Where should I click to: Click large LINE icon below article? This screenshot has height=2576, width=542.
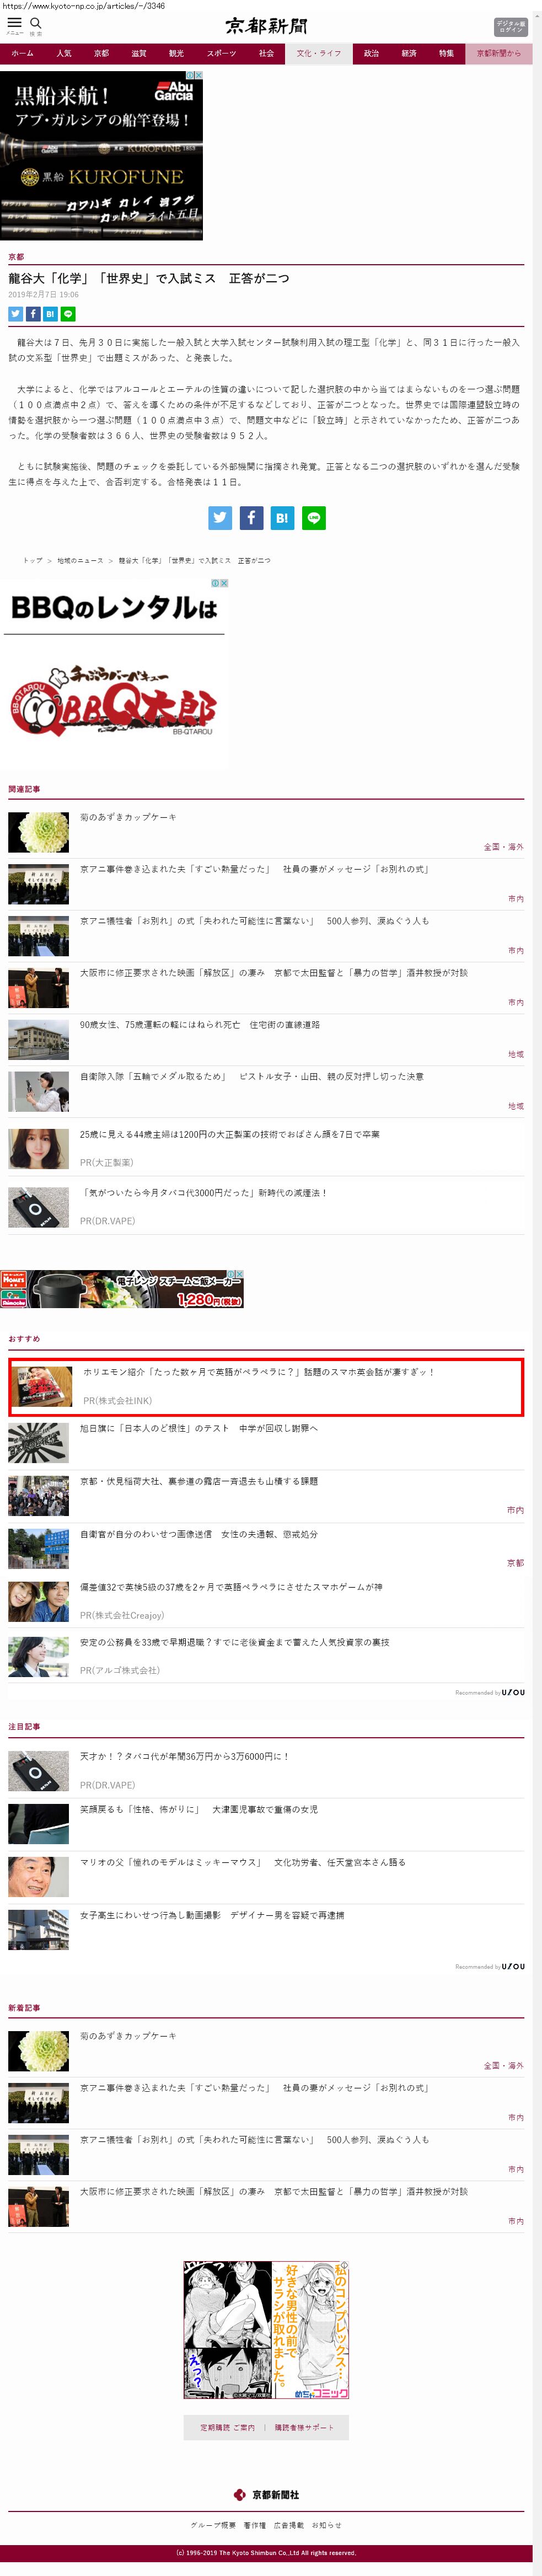point(313,518)
